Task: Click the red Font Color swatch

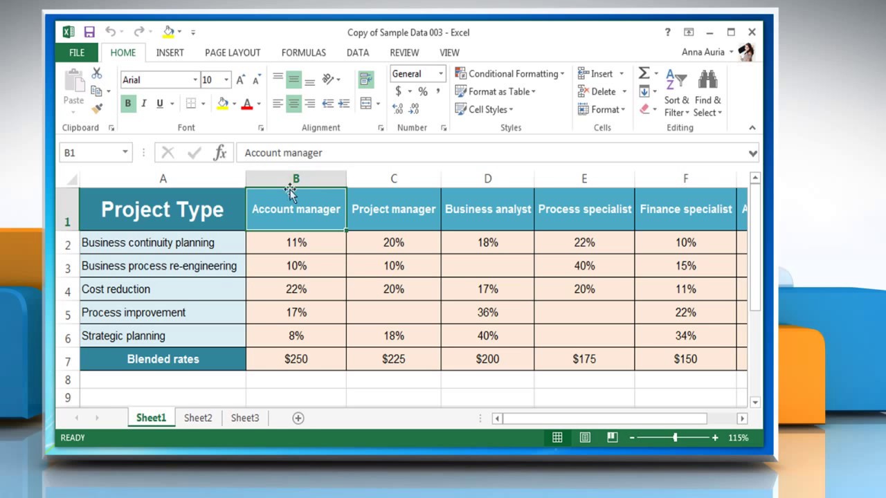Action: (x=247, y=104)
